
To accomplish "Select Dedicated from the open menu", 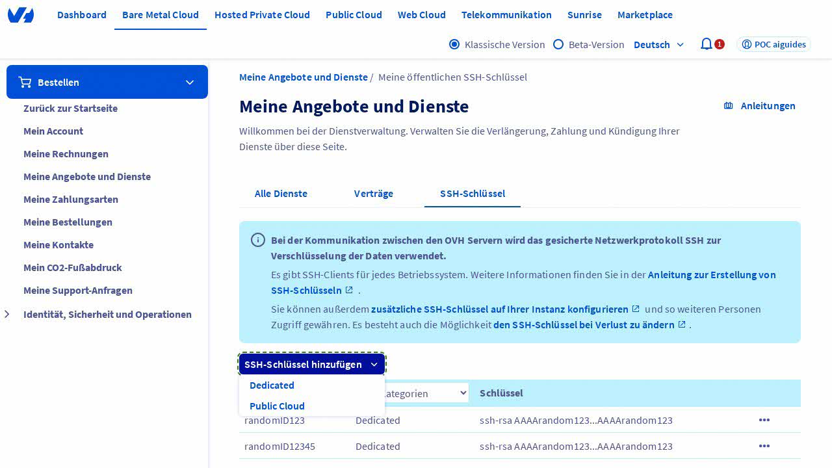I will coord(272,385).
